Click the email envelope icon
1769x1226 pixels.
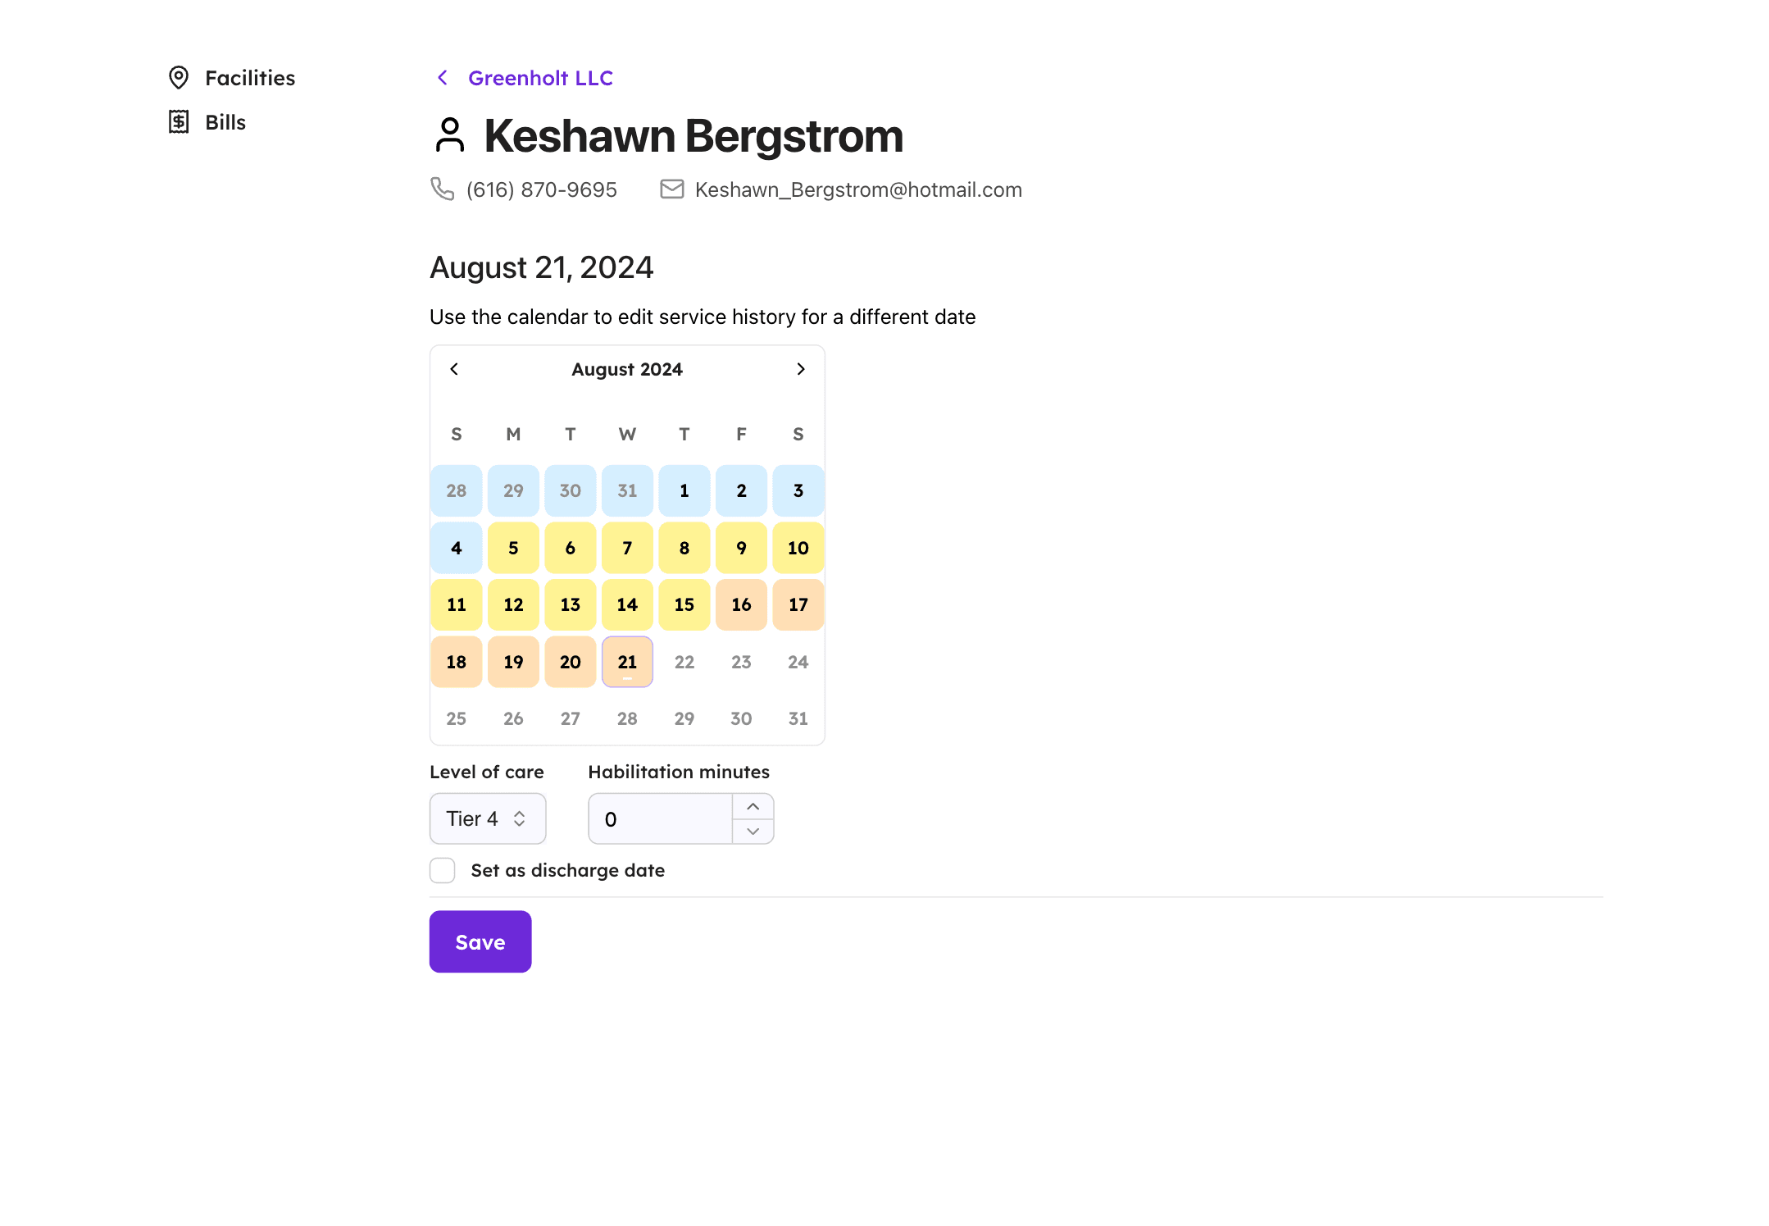[672, 189]
